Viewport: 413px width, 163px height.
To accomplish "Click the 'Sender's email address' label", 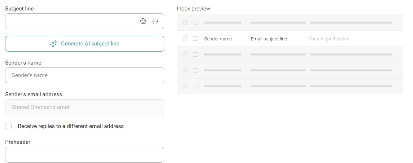I will coord(34,94).
